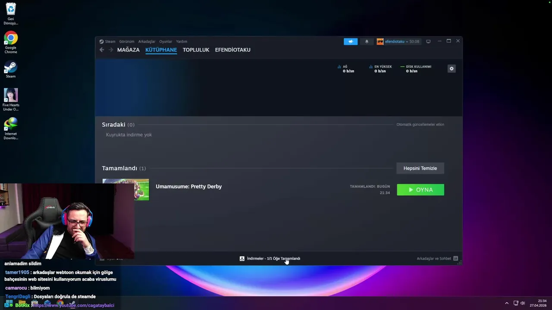Click the downloads icon in the bottom bar
The width and height of the screenshot is (552, 310).
[242, 258]
